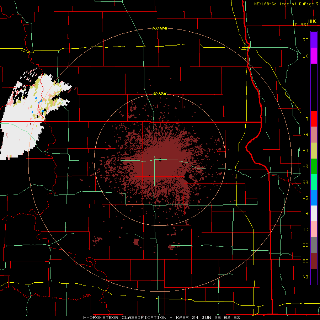Click the "DS" legend label
Screen dimensions: 320x320
point(305,213)
